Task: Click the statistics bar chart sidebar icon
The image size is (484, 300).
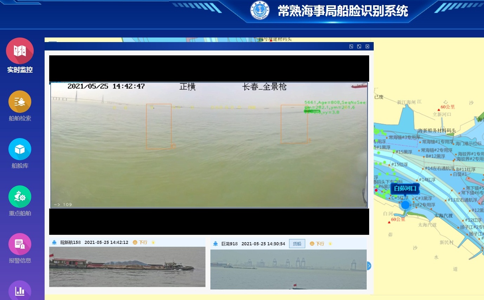Action: [20, 291]
